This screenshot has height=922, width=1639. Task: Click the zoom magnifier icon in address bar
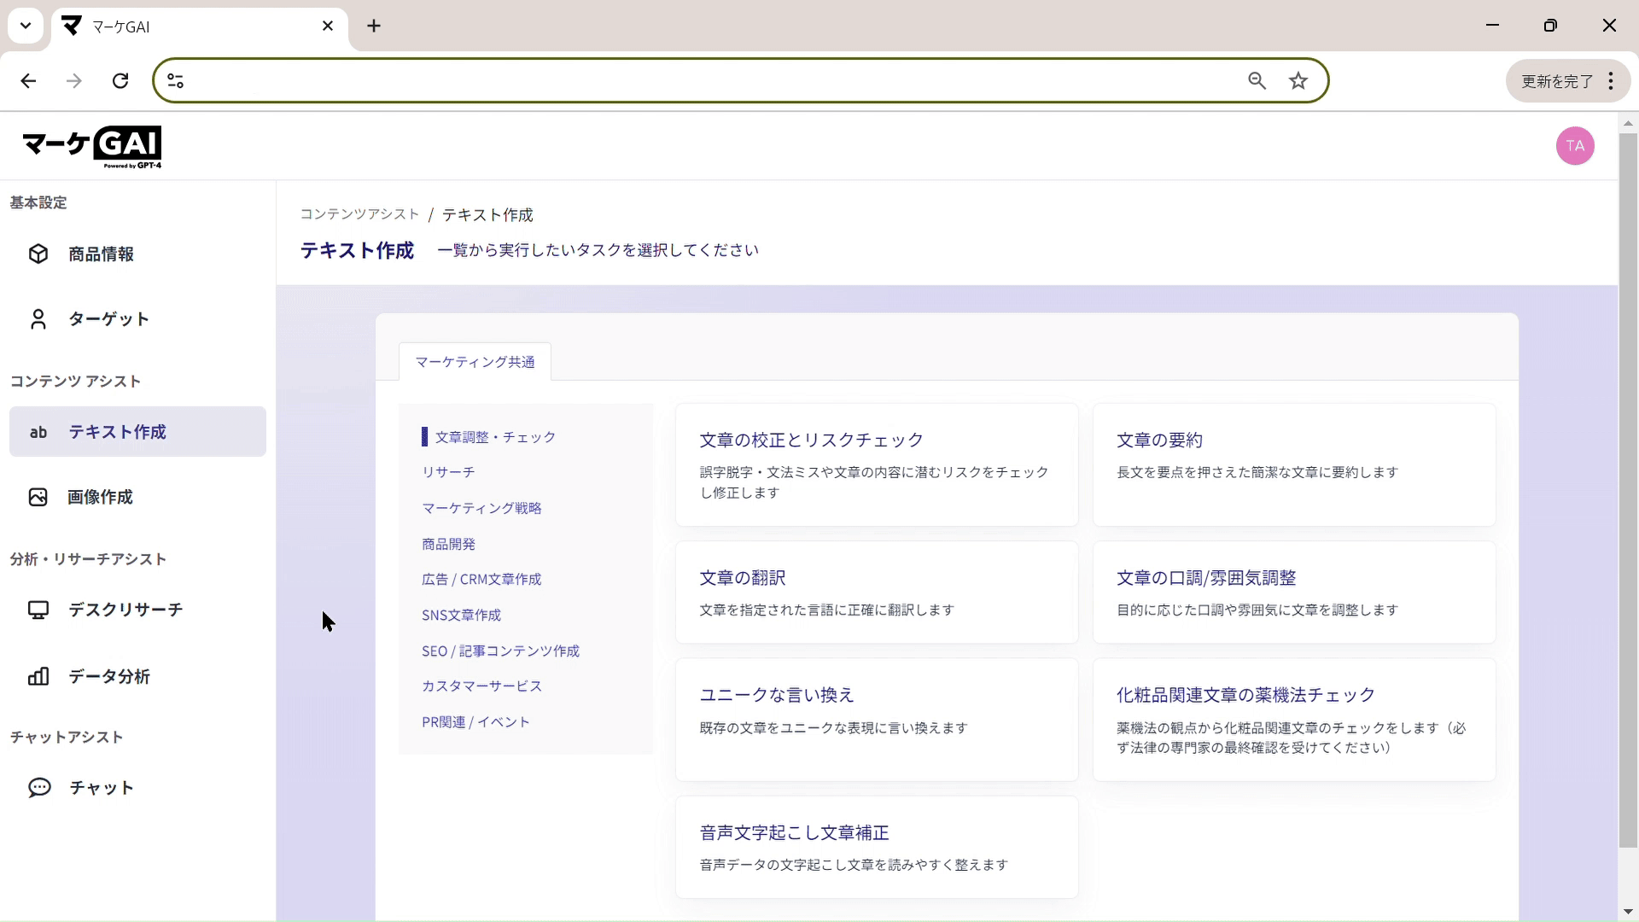pos(1257,80)
